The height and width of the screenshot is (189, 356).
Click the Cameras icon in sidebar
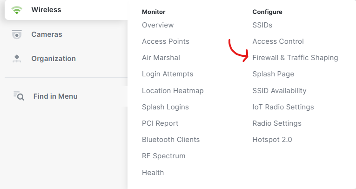(x=17, y=34)
